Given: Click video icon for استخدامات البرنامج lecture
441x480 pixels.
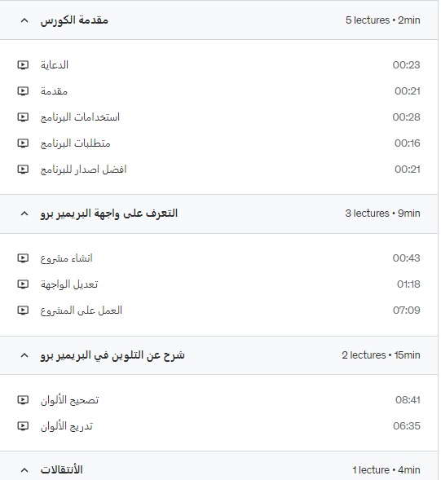Looking at the screenshot, I should point(23,117).
